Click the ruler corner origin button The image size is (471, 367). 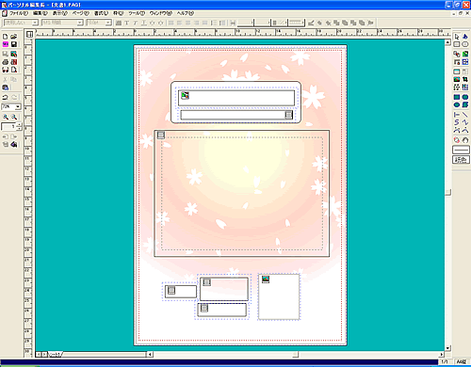tap(29, 34)
